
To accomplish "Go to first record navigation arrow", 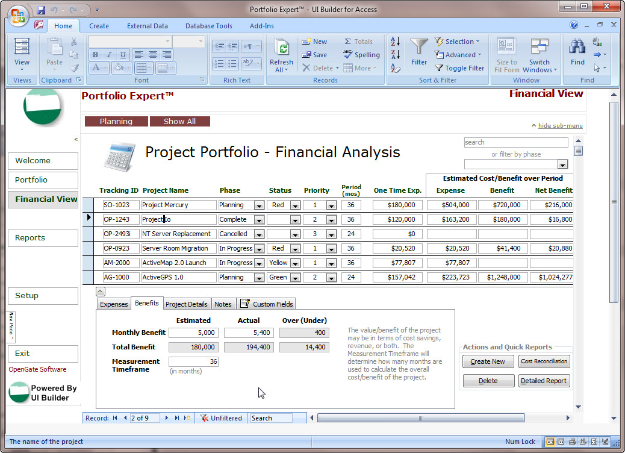I will [x=115, y=418].
